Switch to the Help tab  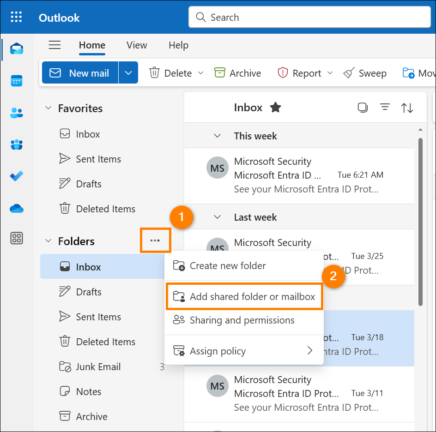point(179,45)
